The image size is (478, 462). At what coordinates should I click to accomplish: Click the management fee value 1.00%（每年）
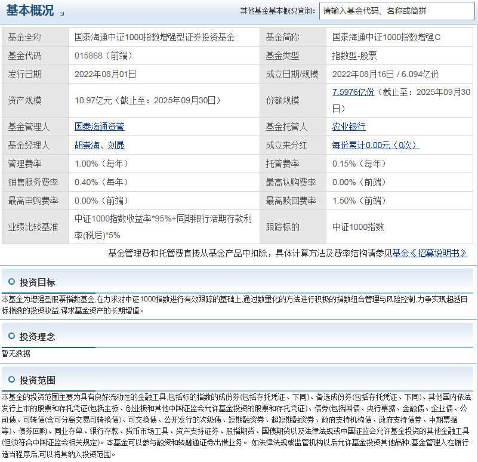coord(101,164)
